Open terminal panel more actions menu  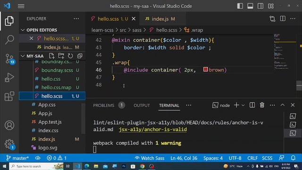click(272, 105)
